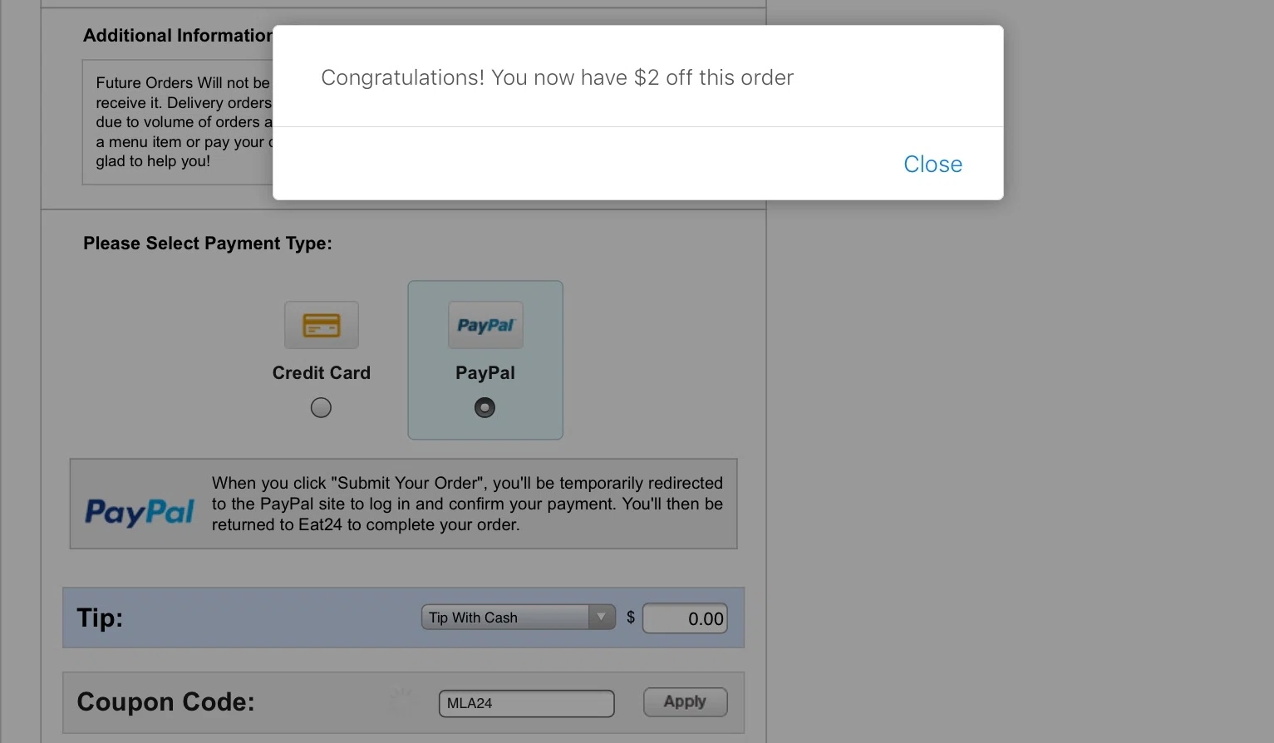
Task: Click the tip dropdown arrow
Action: (601, 617)
